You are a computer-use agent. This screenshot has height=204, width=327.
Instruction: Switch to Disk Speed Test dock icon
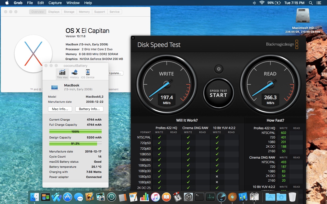221,197
